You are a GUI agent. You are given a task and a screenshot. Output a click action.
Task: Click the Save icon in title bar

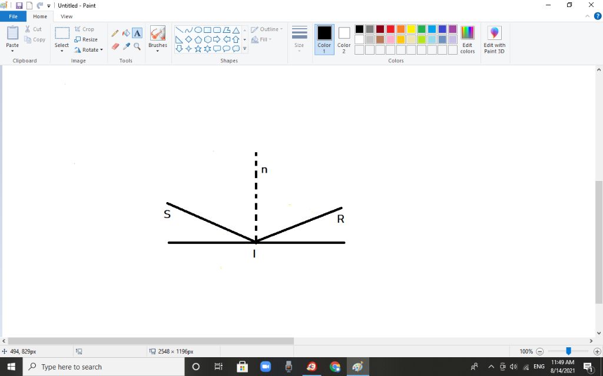19,6
